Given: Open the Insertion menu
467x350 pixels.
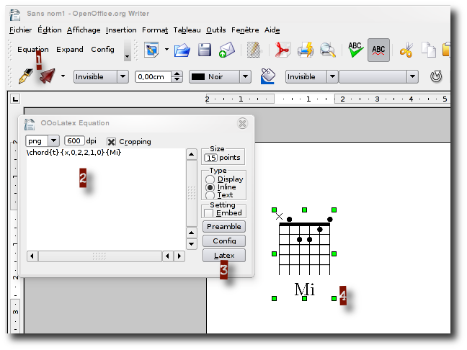Looking at the screenshot, I should click(121, 30).
